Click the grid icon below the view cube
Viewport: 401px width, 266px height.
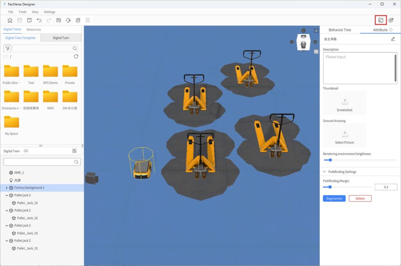[316, 51]
